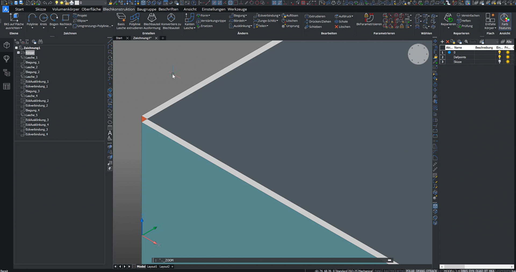Add a new layer with plus icon

click(442, 42)
